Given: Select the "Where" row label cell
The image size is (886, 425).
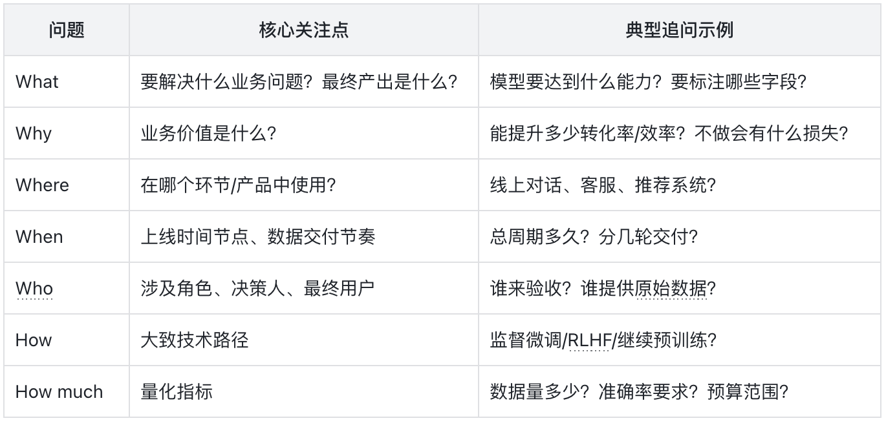Looking at the screenshot, I should 42,185.
